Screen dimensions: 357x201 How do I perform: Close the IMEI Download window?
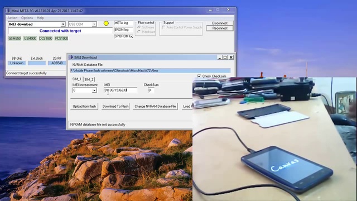click(x=231, y=58)
